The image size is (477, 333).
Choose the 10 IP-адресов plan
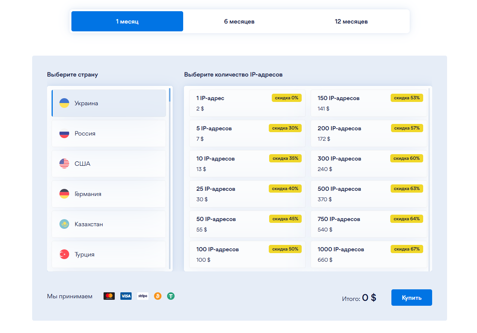[247, 164]
